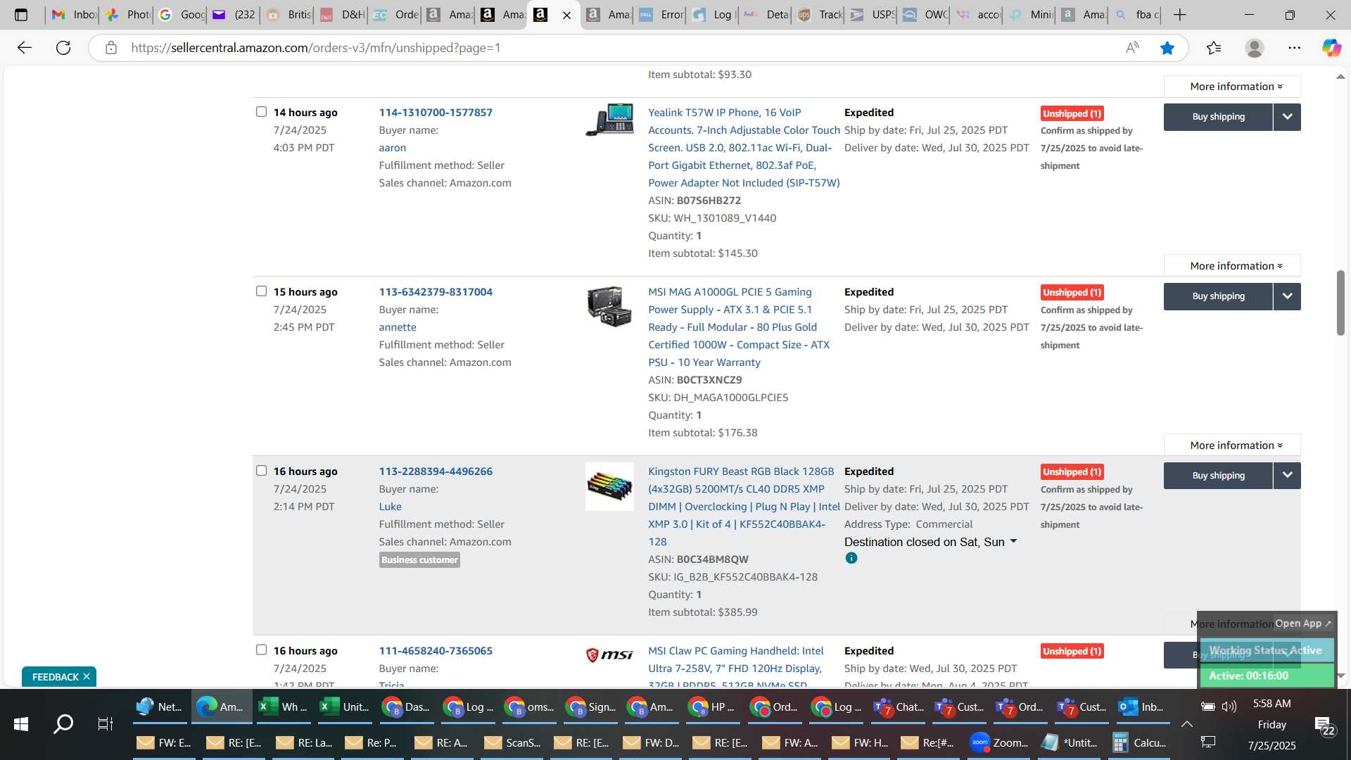1351x760 pixels.
Task: Open Teams Chat taskbar item
Action: pos(899,707)
